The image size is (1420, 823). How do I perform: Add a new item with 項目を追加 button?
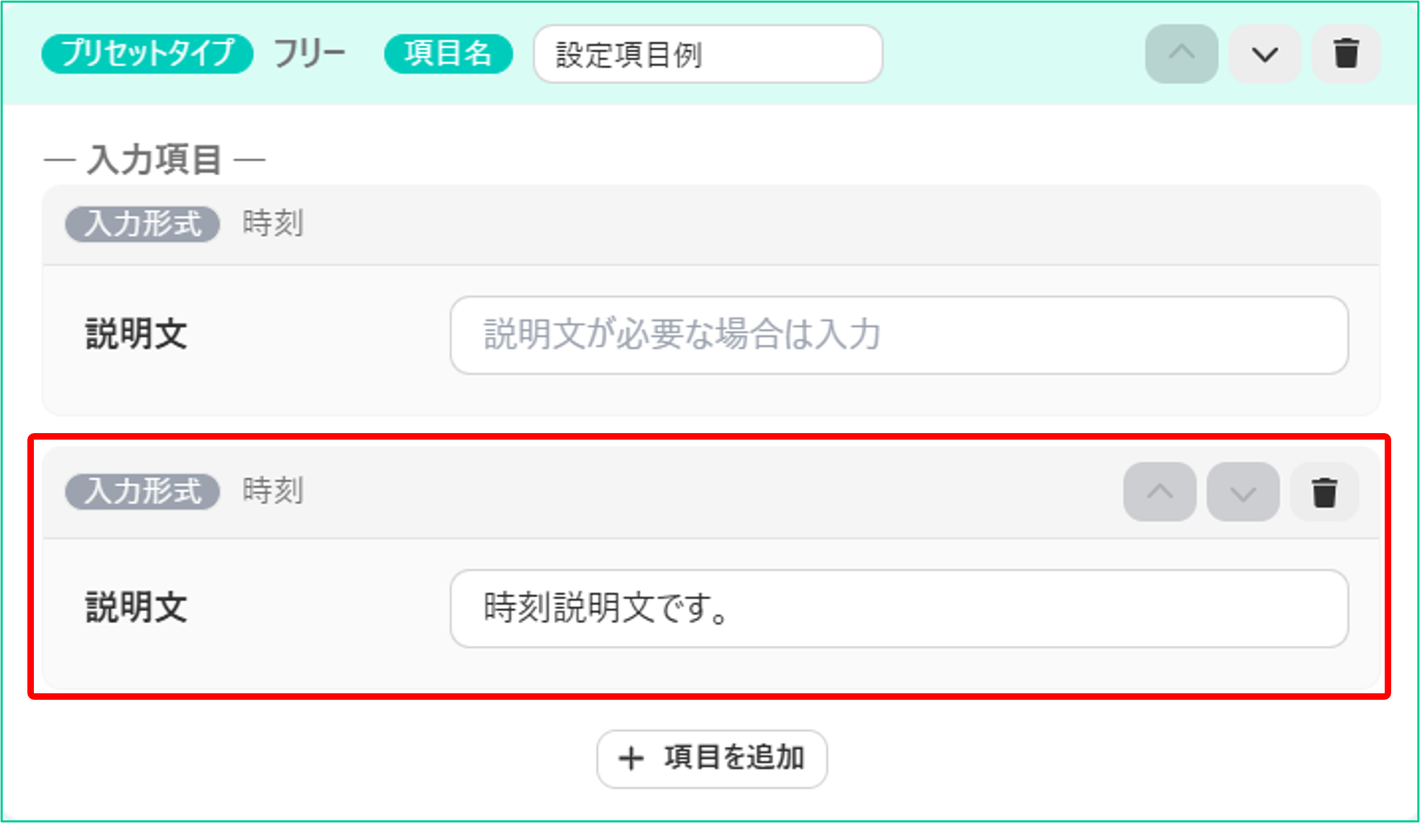click(712, 759)
